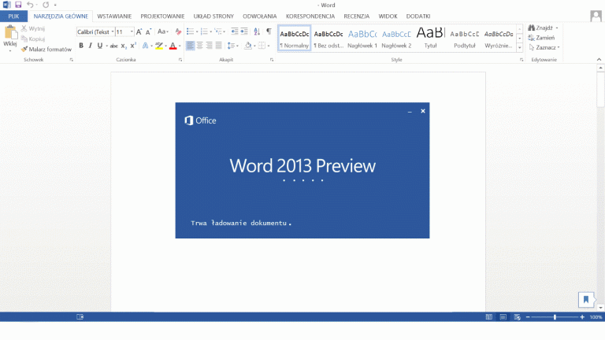Image resolution: width=605 pixels, height=340 pixels.
Task: Apply superscript formatting
Action: tap(133, 46)
